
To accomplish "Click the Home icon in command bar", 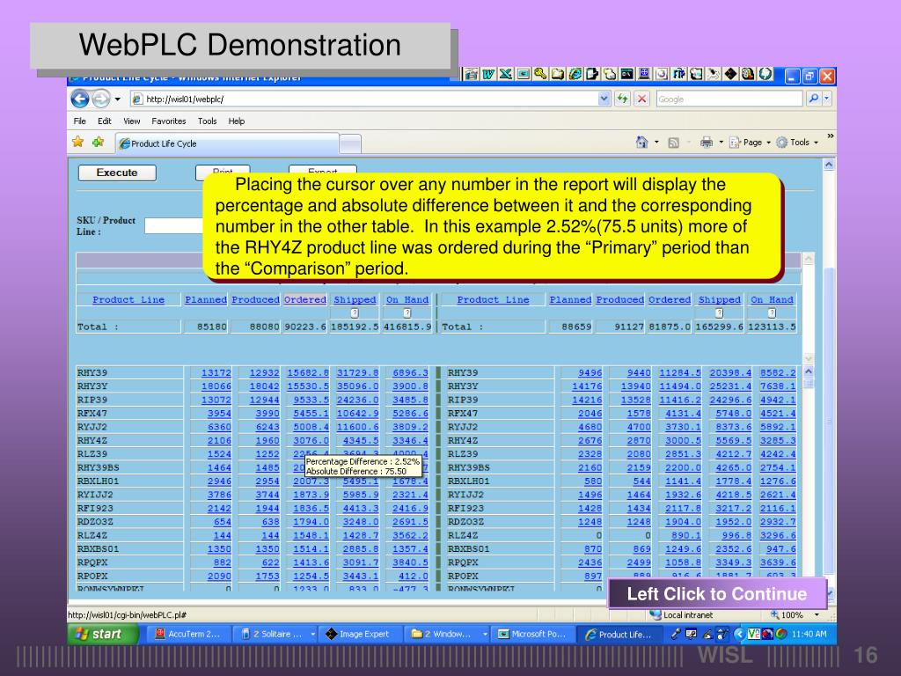I will pos(641,142).
